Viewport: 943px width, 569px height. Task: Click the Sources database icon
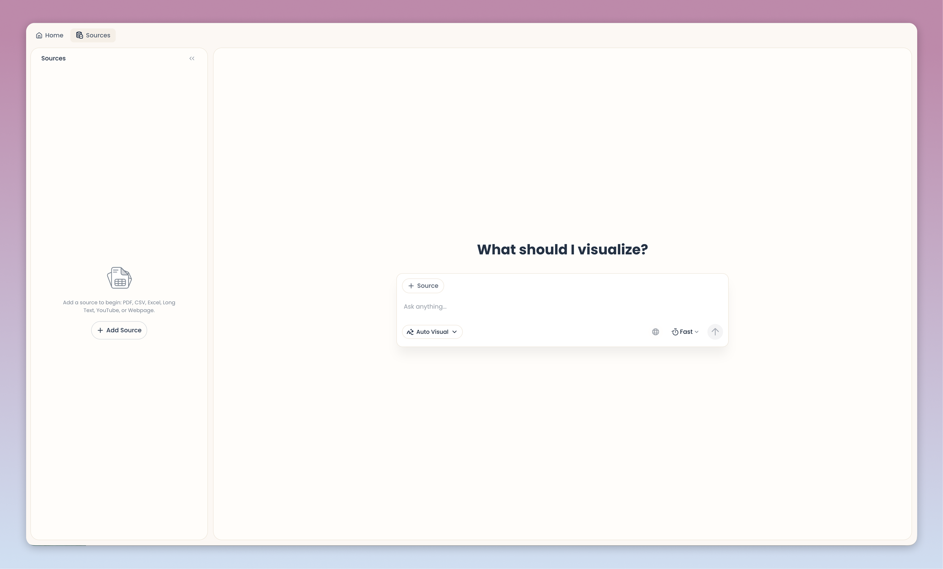tap(80, 35)
